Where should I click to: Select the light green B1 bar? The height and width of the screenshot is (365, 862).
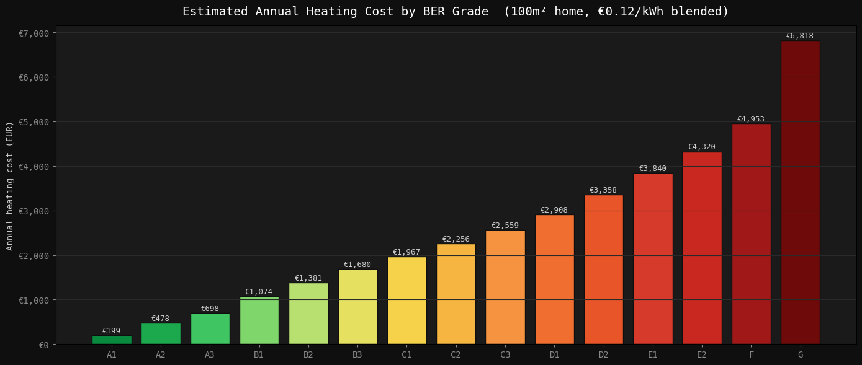coord(259,320)
